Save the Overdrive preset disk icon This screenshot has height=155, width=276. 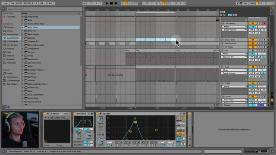(92, 114)
